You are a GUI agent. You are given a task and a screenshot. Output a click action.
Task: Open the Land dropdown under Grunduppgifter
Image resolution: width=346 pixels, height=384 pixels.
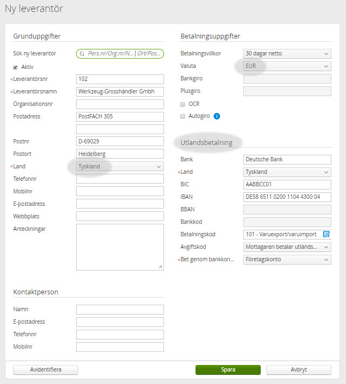119,166
